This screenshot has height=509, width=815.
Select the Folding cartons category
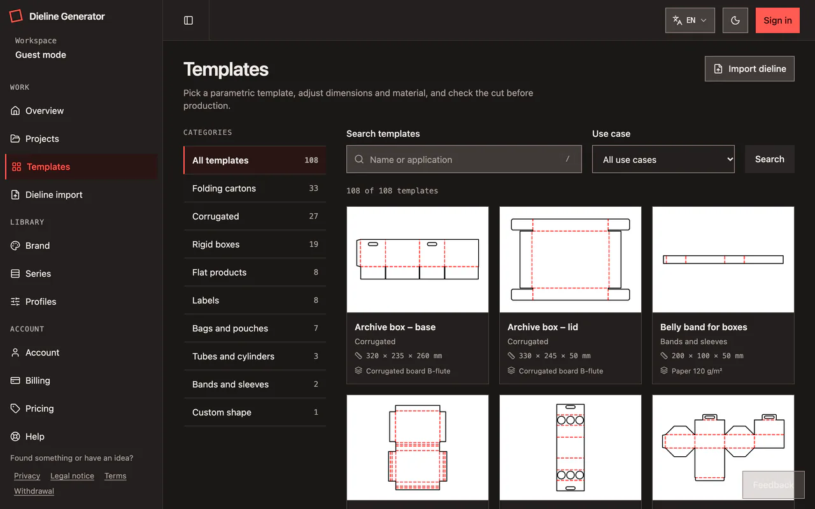tap(255, 188)
